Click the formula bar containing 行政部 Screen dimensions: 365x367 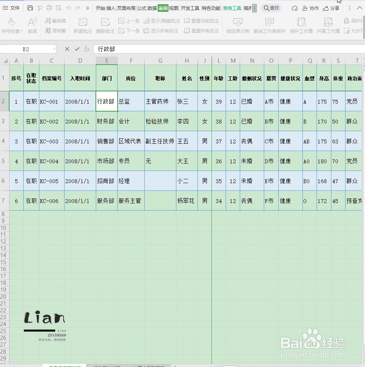(x=229, y=49)
